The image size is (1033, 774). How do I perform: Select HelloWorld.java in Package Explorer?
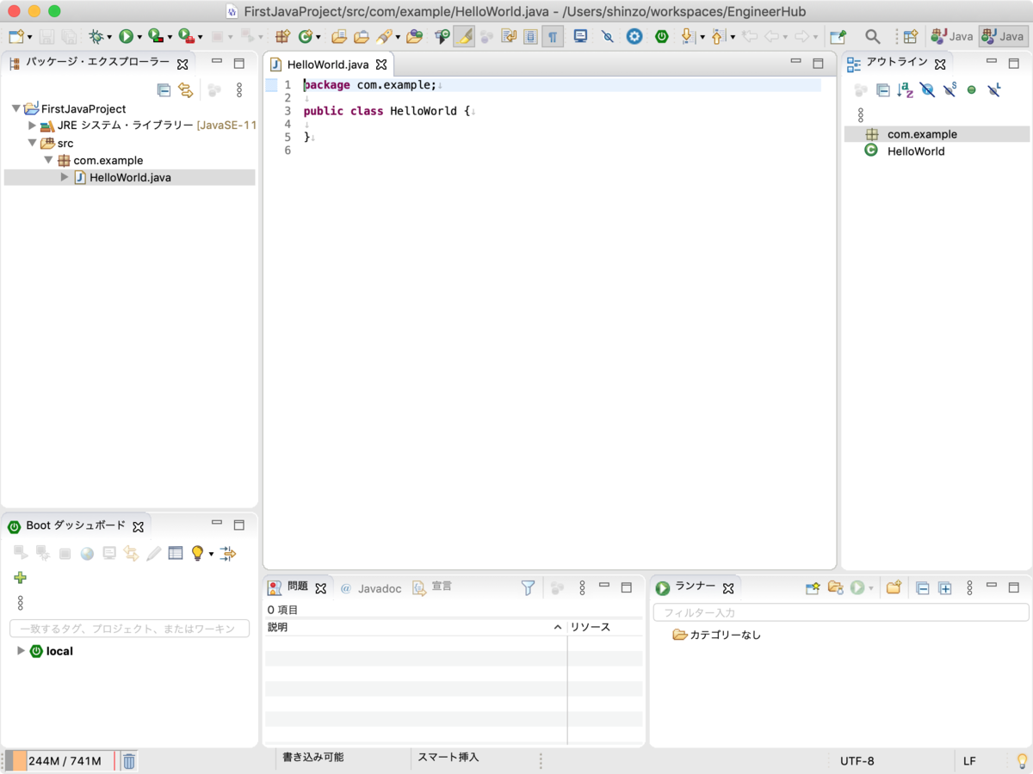[130, 177]
